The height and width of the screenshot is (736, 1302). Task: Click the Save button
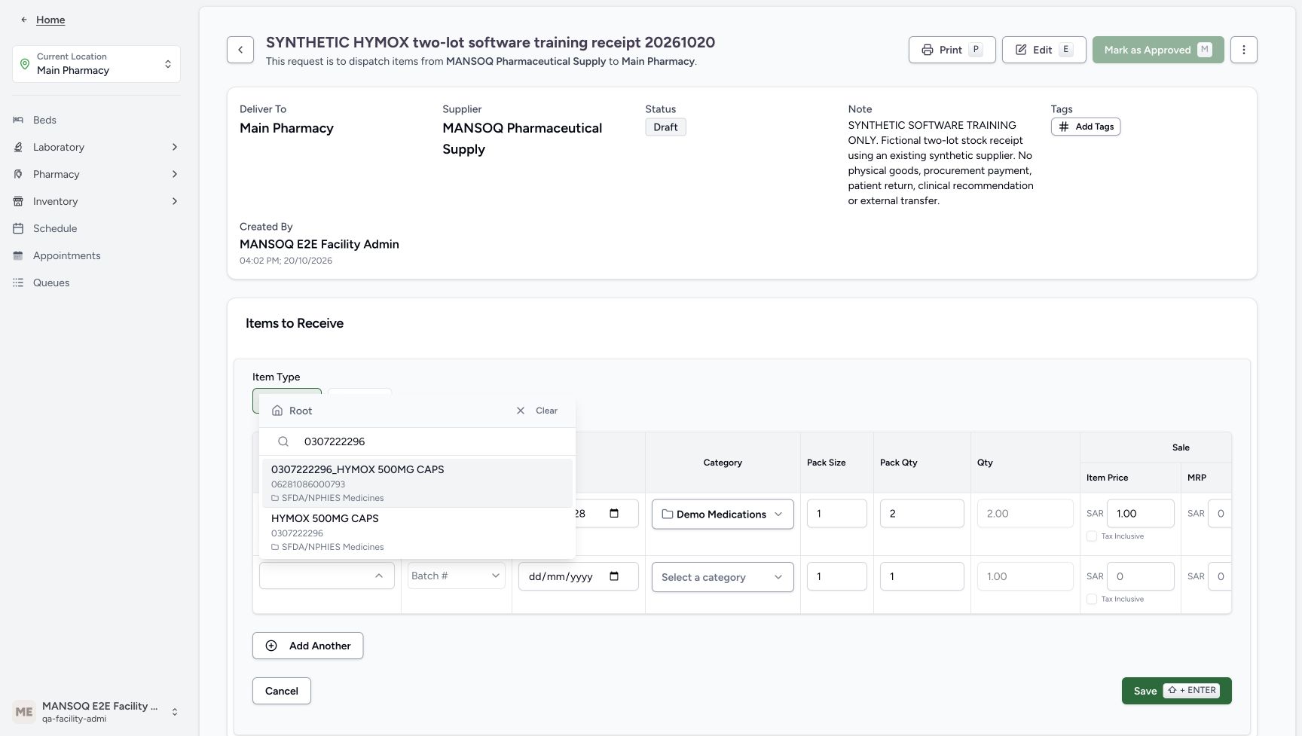(1176, 691)
